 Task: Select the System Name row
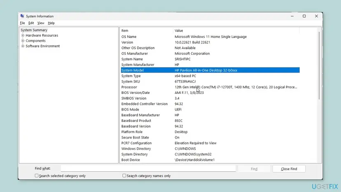[x=210, y=59]
